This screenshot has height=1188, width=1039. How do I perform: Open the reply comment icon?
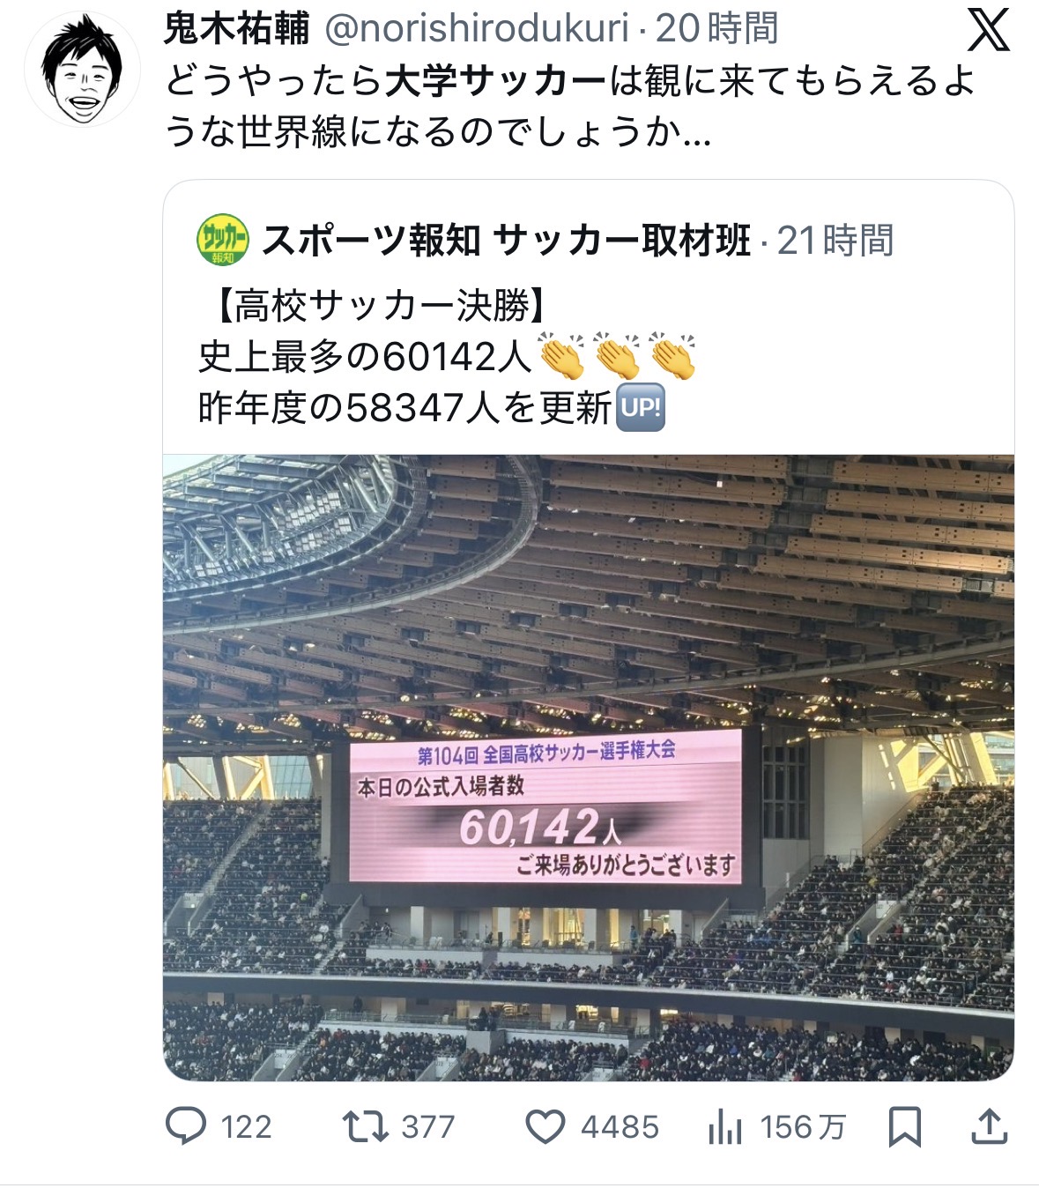tap(186, 1126)
